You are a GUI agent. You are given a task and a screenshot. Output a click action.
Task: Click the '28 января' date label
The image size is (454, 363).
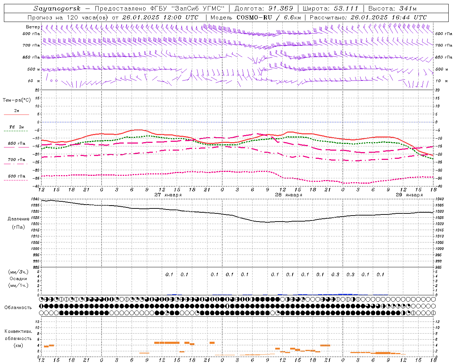tap(288, 195)
